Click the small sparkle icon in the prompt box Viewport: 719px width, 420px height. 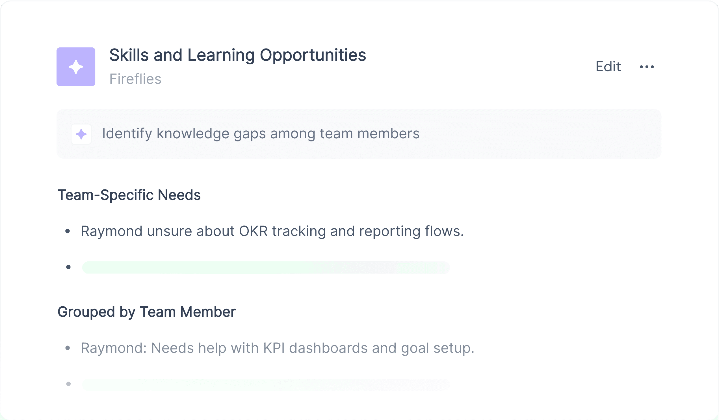(81, 134)
